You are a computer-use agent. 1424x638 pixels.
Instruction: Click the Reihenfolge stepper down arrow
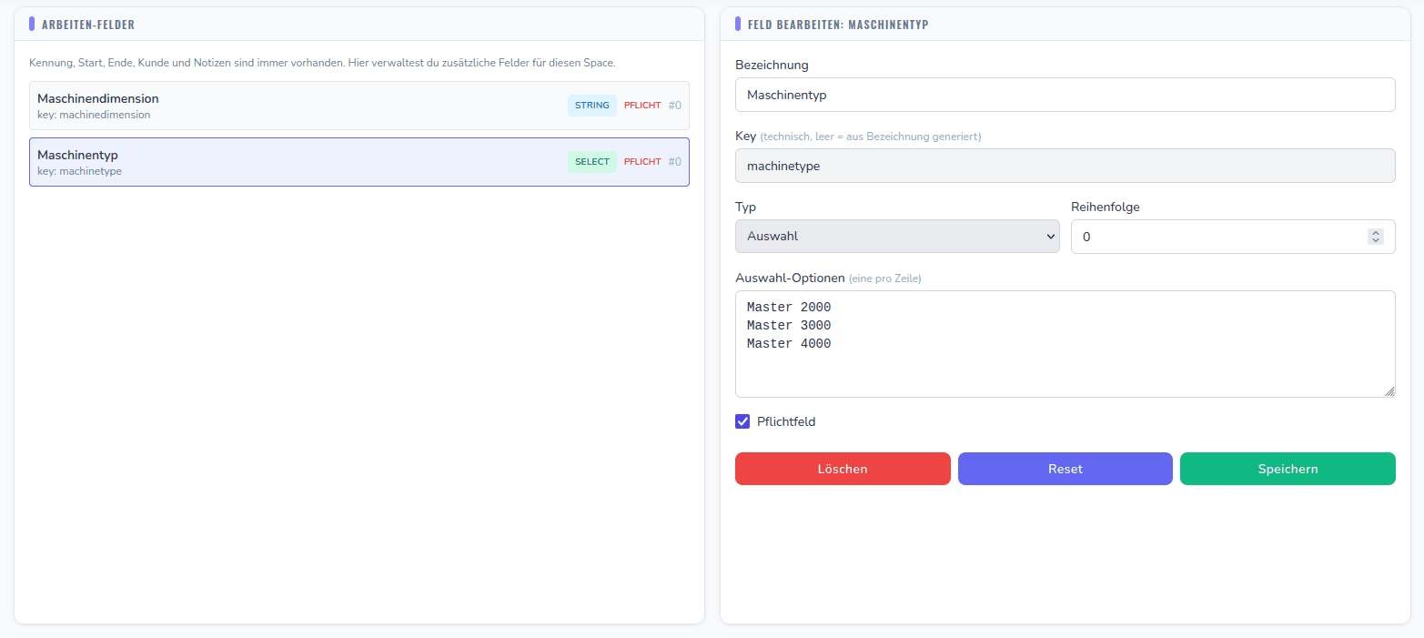(1375, 240)
